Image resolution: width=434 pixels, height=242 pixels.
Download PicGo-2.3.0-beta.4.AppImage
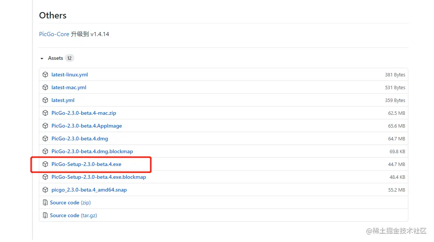click(87, 126)
